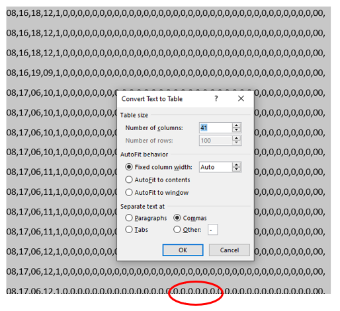Click the help question mark icon
340x311 pixels.
point(216,98)
